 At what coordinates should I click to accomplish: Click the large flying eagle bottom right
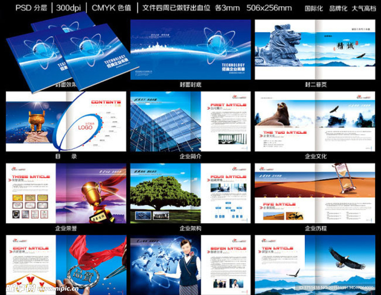click(x=346, y=258)
